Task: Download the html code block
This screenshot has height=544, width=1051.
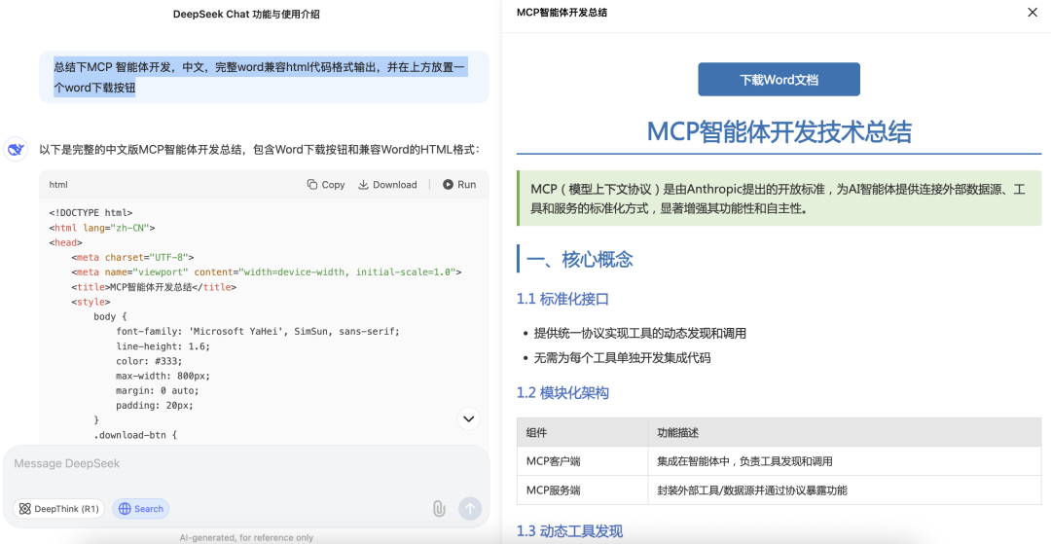Action: tap(387, 185)
